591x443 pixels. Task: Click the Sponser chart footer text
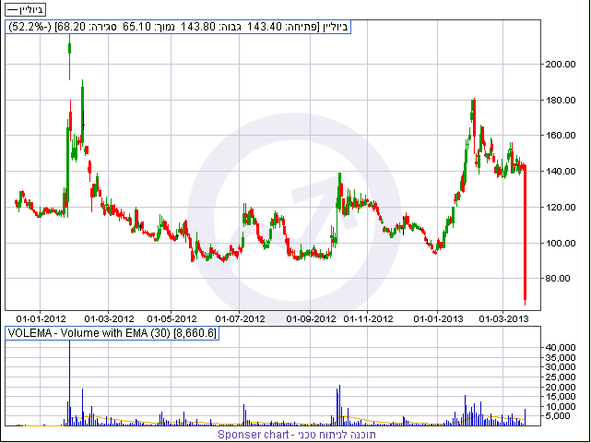297,435
